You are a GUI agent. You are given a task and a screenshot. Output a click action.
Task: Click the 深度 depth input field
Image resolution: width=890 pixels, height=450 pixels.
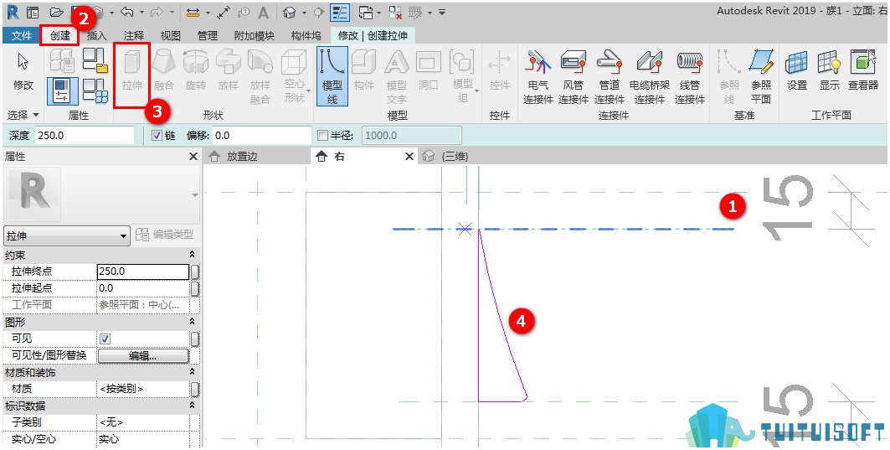(85, 136)
